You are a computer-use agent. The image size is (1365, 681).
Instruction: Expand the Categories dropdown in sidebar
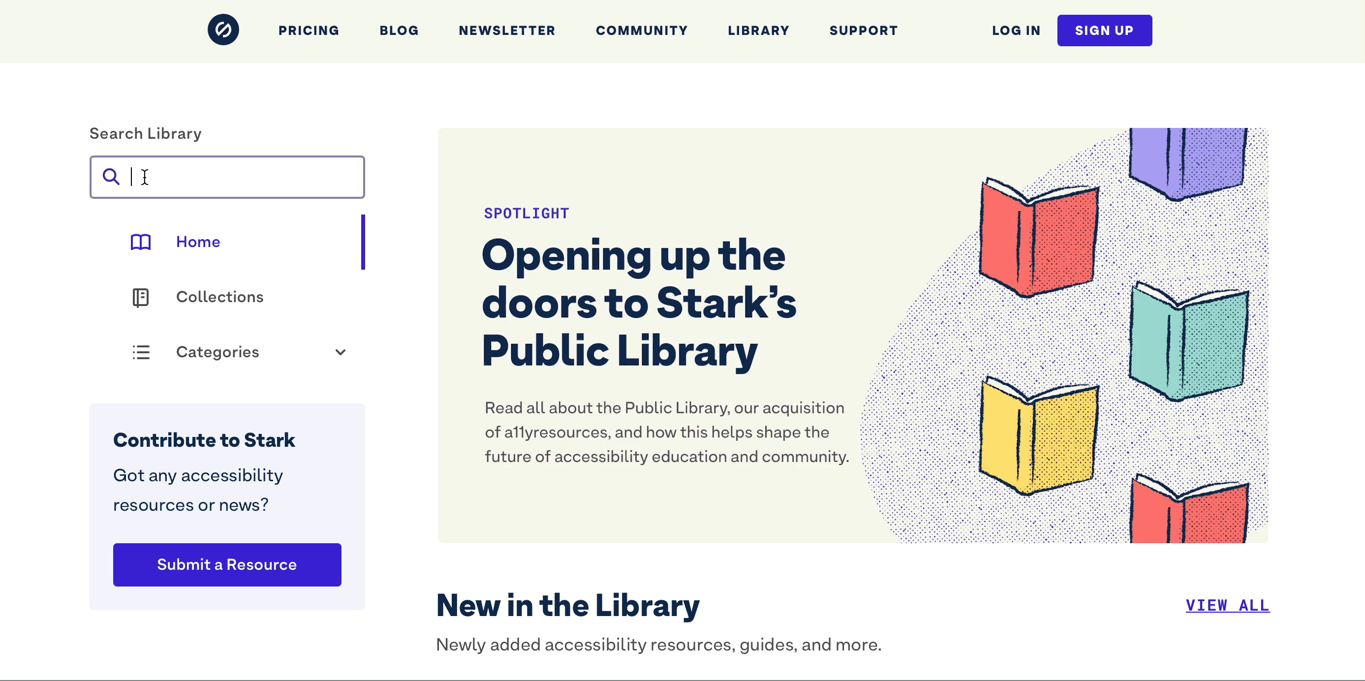pyautogui.click(x=340, y=353)
